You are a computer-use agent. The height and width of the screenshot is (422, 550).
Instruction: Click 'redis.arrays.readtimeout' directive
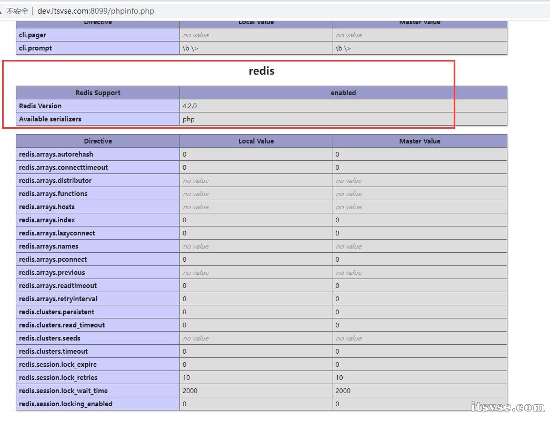click(x=98, y=285)
